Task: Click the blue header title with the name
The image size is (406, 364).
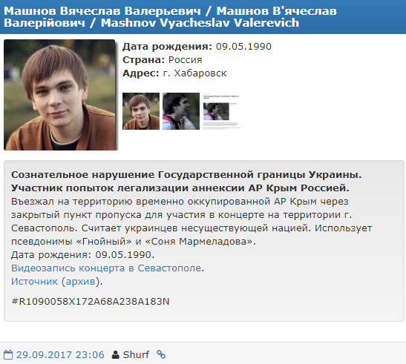Action: click(170, 17)
